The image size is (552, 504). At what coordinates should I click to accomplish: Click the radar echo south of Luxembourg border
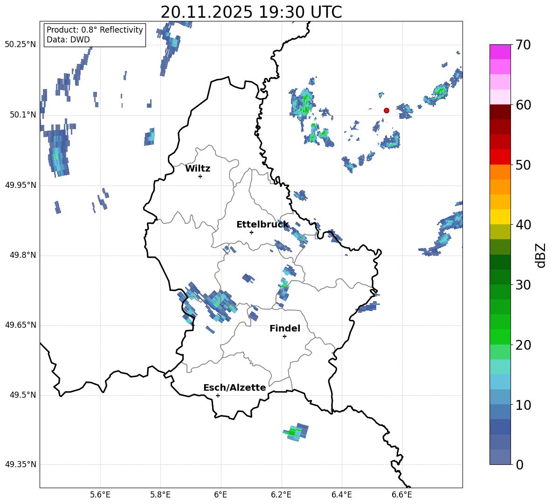[296, 432]
